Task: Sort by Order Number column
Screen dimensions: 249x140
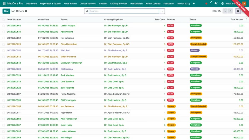Action: [14, 19]
